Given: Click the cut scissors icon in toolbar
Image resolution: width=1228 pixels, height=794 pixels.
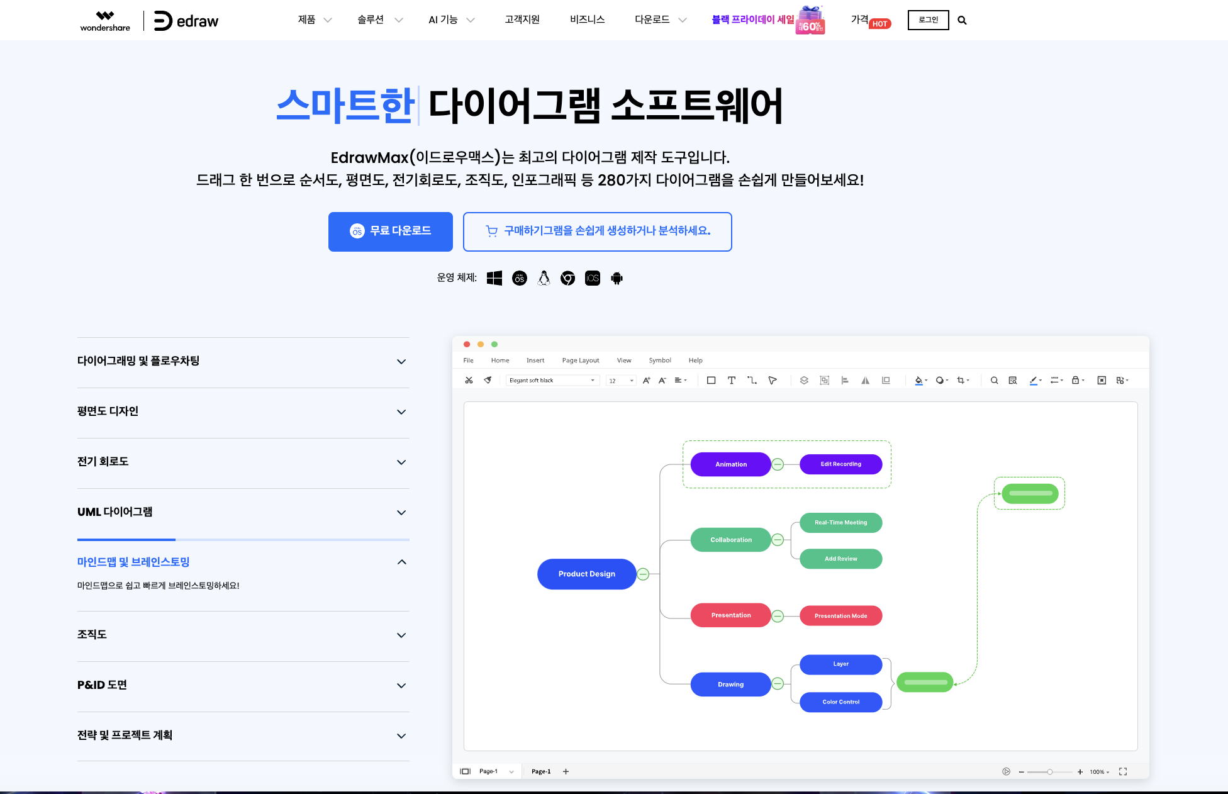Looking at the screenshot, I should [x=469, y=380].
